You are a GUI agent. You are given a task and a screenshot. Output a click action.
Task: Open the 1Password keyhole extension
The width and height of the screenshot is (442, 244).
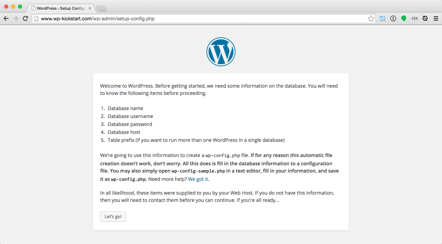tap(393, 19)
